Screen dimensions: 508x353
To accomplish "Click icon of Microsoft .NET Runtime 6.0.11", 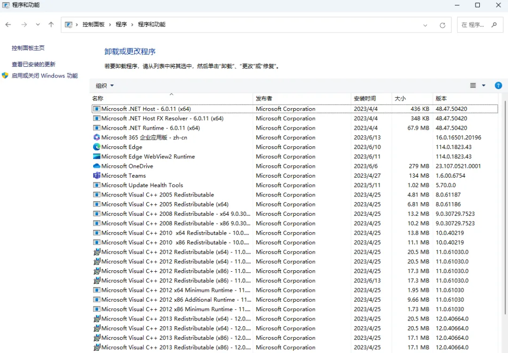I will [96, 128].
